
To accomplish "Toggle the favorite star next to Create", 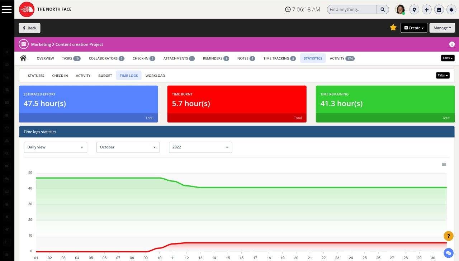I will pyautogui.click(x=393, y=27).
